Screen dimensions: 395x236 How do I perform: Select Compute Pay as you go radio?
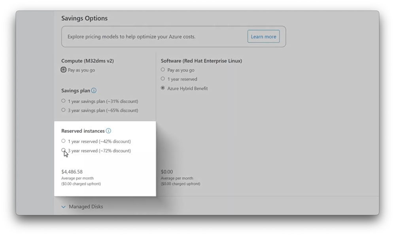tap(64, 70)
